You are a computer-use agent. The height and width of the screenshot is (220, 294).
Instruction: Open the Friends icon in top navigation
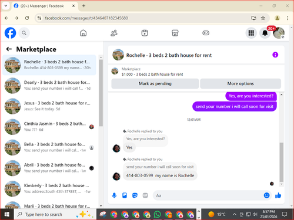pos(114,33)
